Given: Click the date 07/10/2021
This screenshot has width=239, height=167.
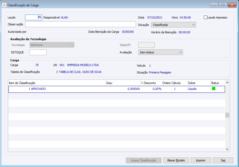Looking at the screenshot, I should tap(155, 18).
